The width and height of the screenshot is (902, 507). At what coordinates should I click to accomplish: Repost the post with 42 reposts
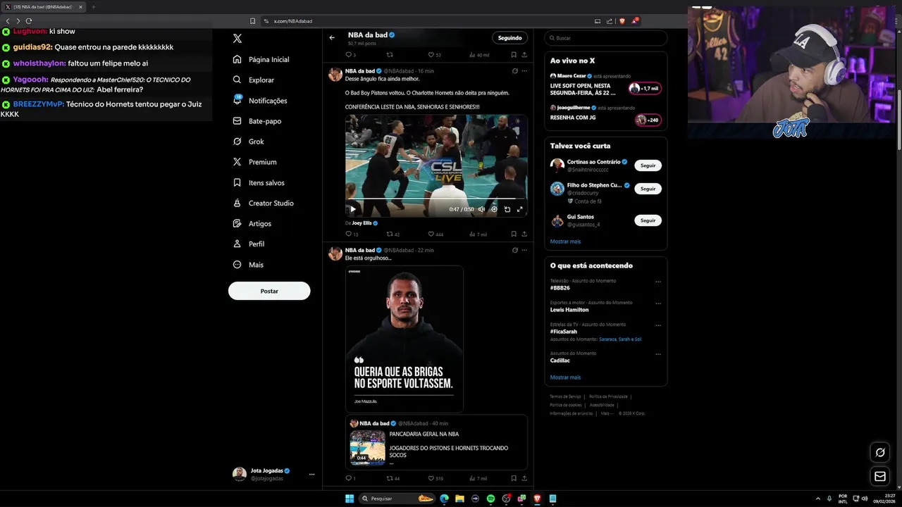[x=393, y=234]
